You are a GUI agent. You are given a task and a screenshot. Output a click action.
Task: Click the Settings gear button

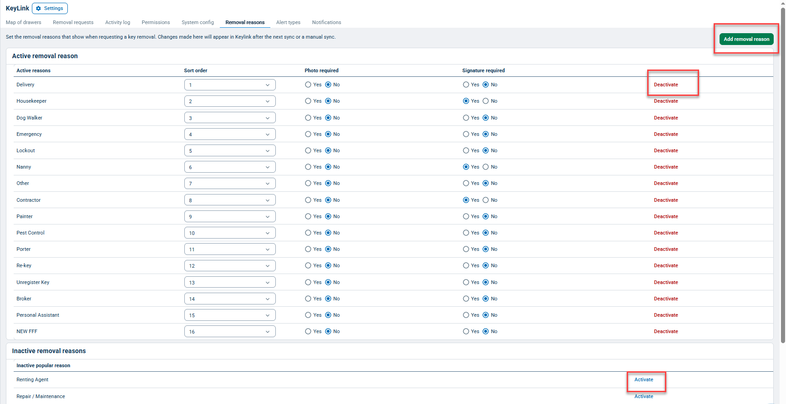(x=50, y=8)
